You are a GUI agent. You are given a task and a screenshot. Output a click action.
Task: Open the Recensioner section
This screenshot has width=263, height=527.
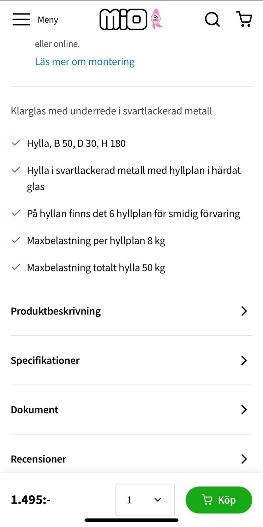tap(38, 459)
